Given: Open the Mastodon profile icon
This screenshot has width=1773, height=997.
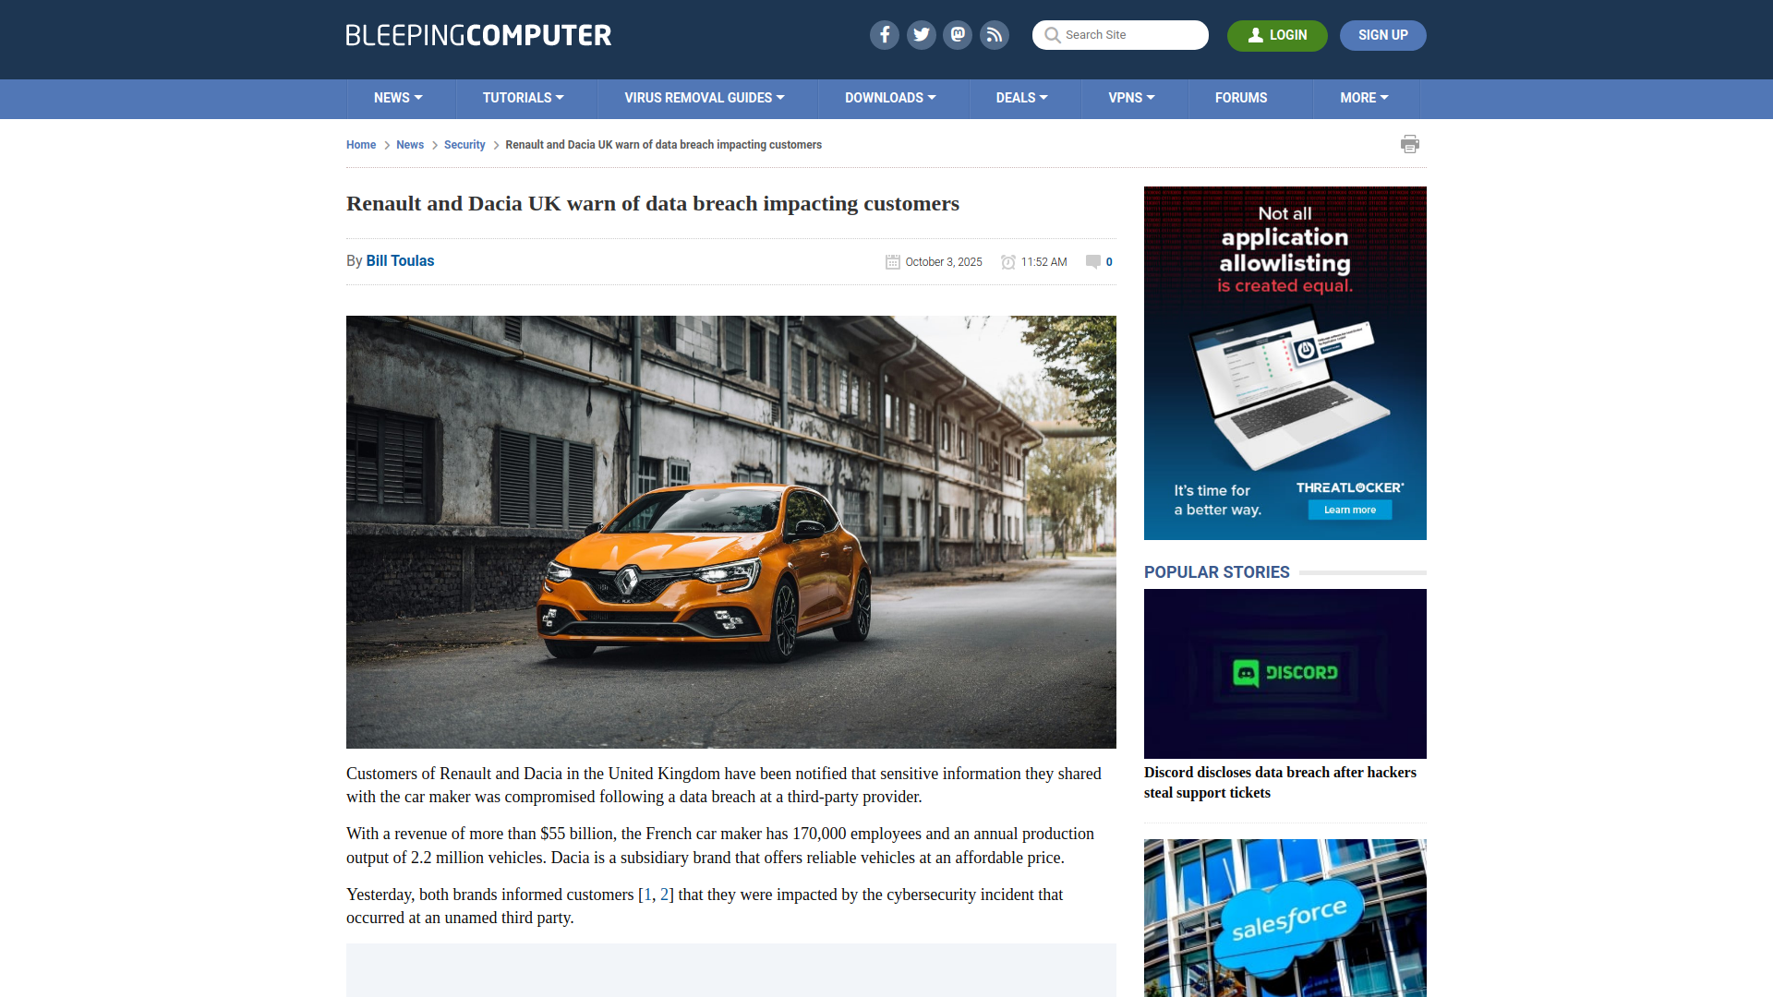Looking at the screenshot, I should 958,35.
